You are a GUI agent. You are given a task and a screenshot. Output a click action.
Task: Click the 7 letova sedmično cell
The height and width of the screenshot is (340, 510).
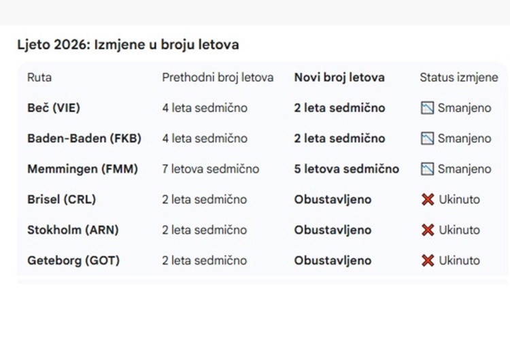210,169
